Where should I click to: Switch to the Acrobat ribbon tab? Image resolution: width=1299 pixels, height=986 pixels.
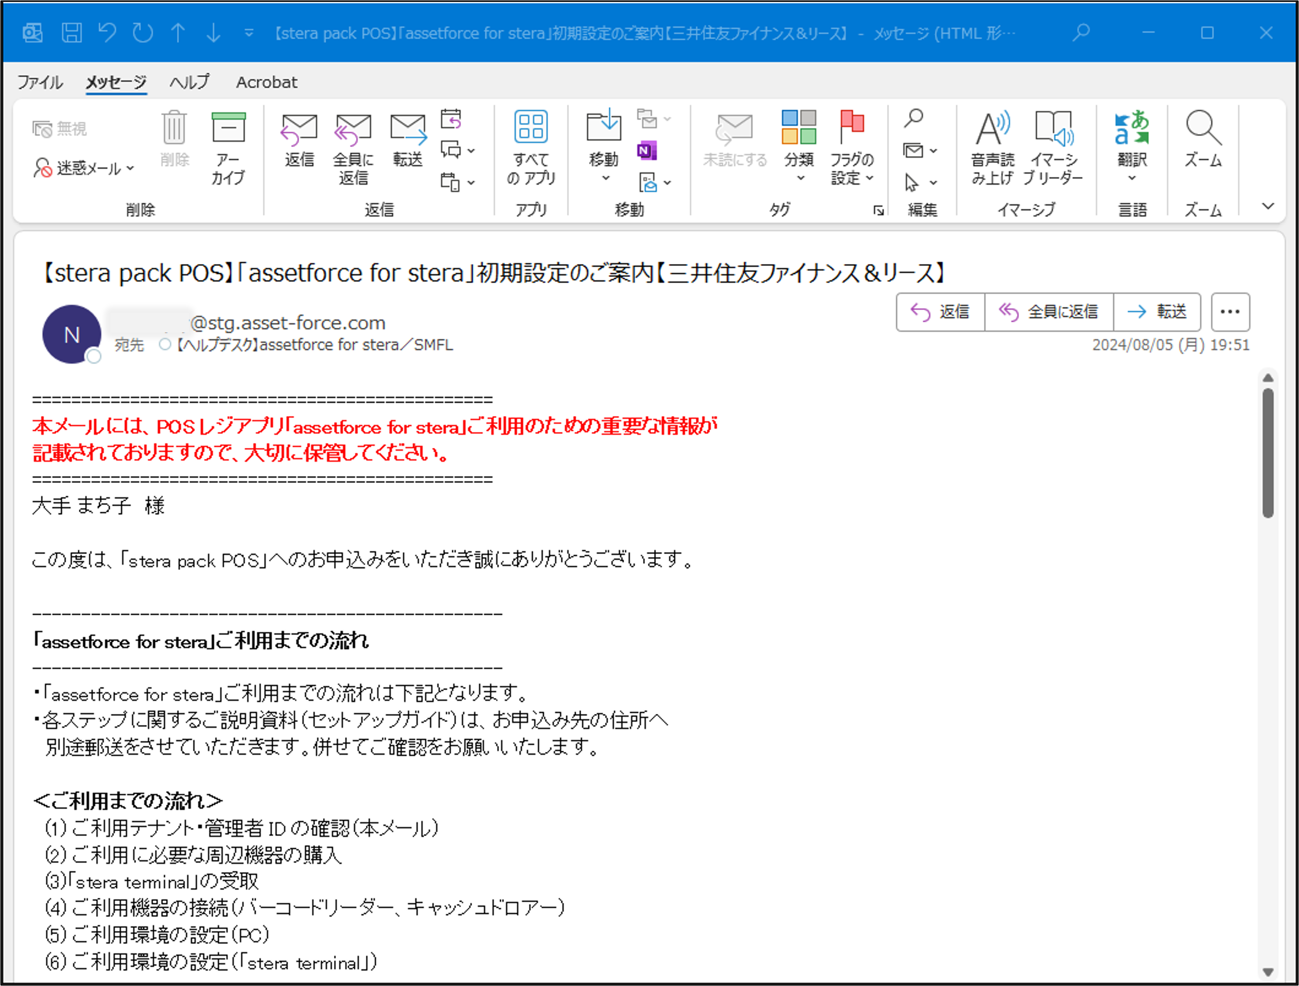click(x=267, y=82)
